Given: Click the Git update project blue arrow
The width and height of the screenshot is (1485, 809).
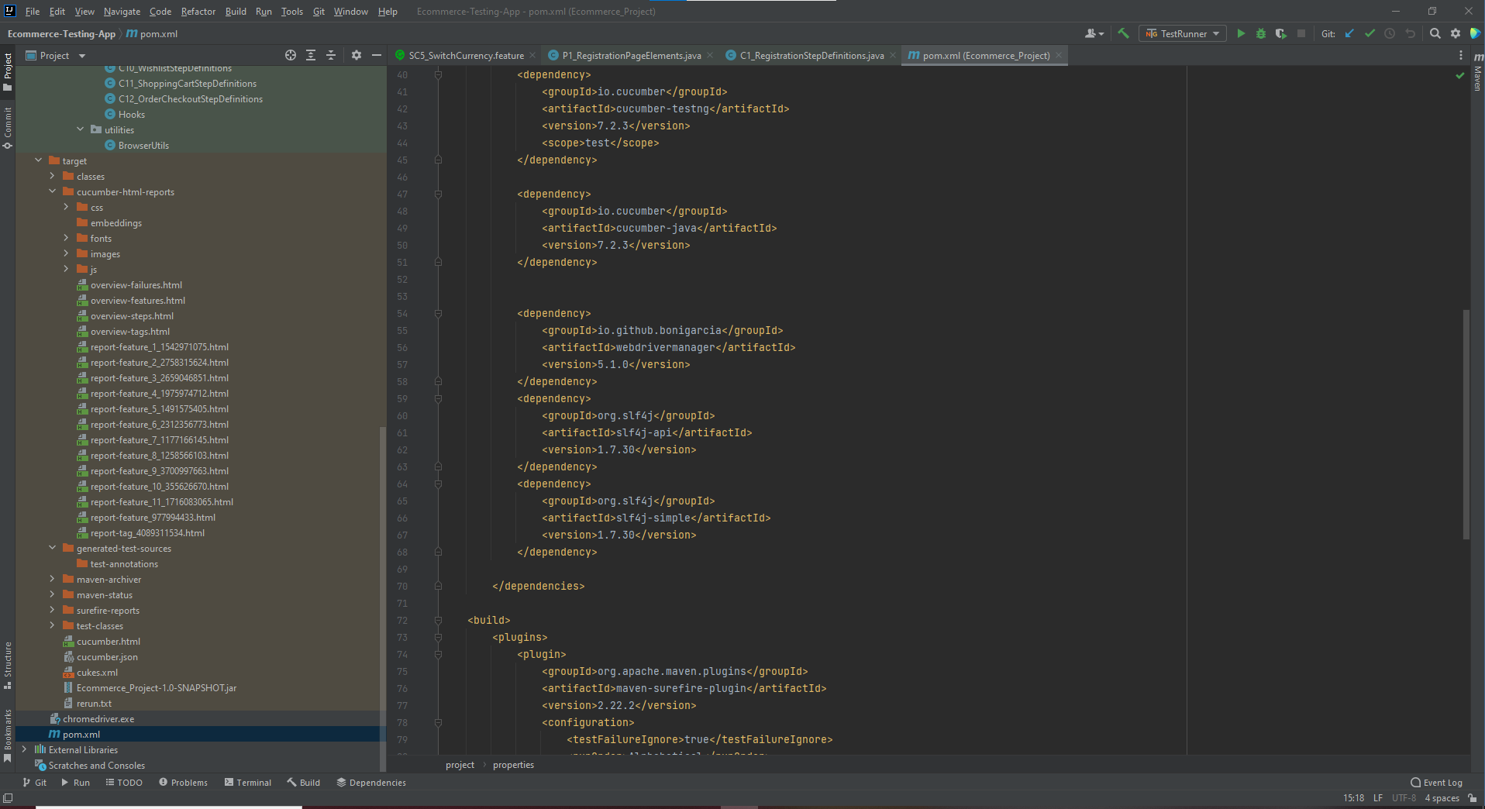Looking at the screenshot, I should 1349,33.
